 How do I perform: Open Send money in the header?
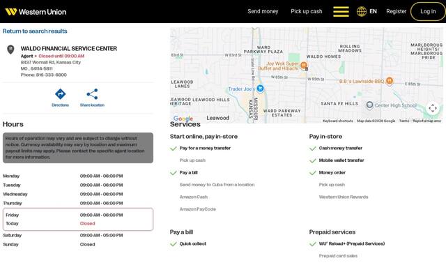pyautogui.click(x=263, y=11)
